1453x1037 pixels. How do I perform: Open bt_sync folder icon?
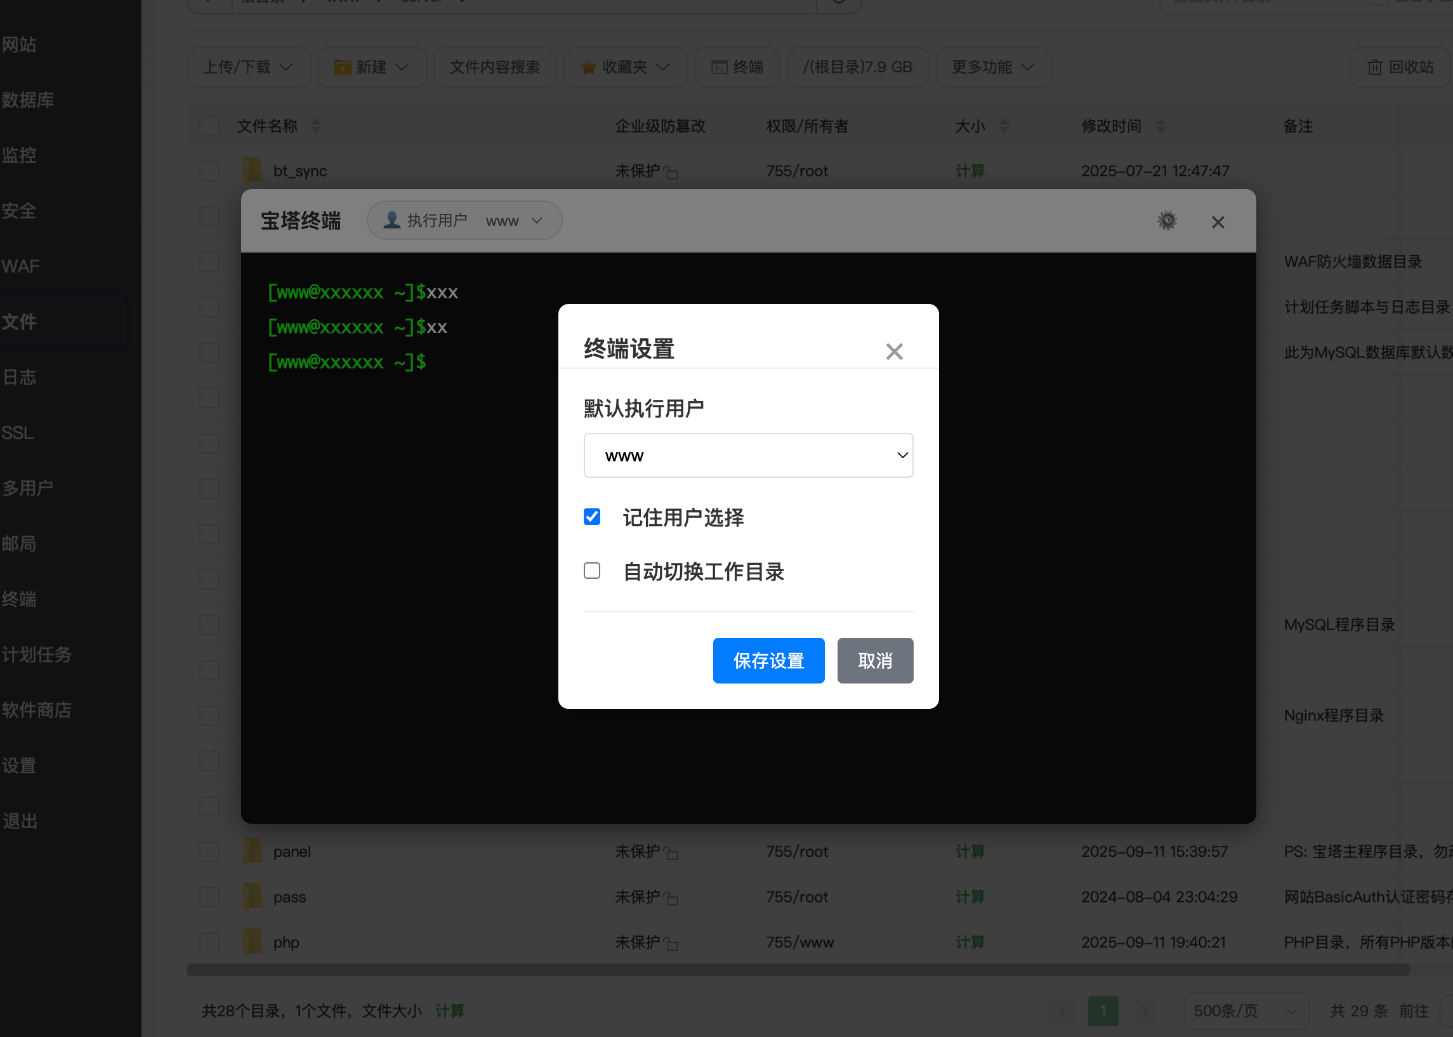click(253, 171)
